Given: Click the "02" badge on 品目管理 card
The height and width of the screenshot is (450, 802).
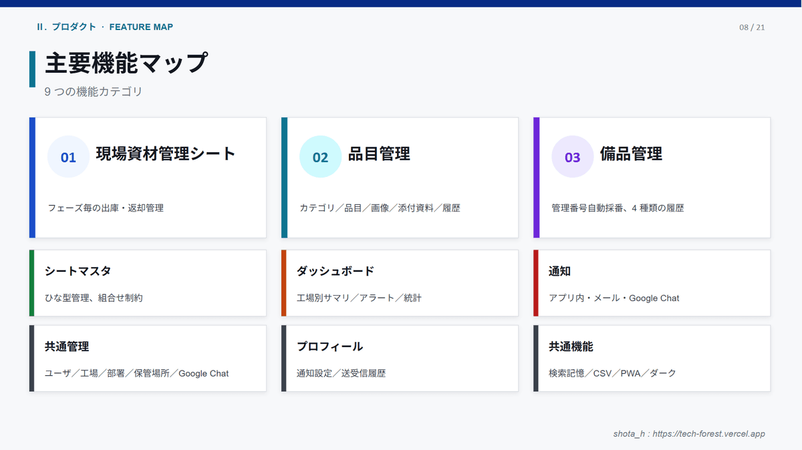Looking at the screenshot, I should click(320, 156).
